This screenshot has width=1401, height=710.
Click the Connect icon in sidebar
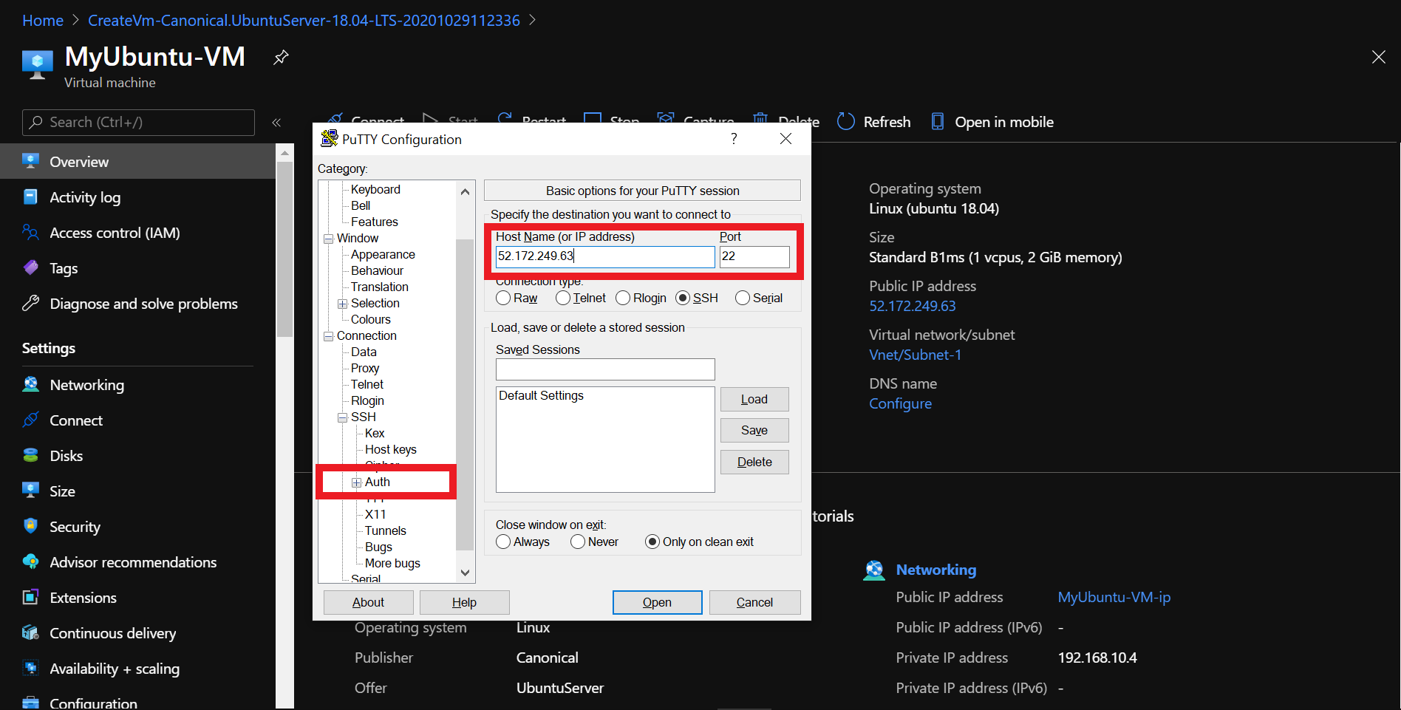tap(30, 420)
